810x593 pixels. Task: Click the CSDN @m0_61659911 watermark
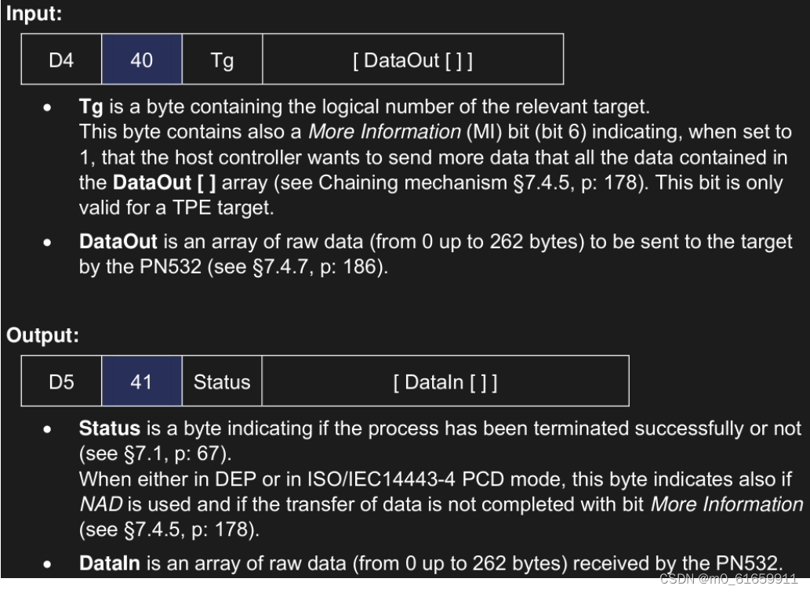click(x=728, y=580)
